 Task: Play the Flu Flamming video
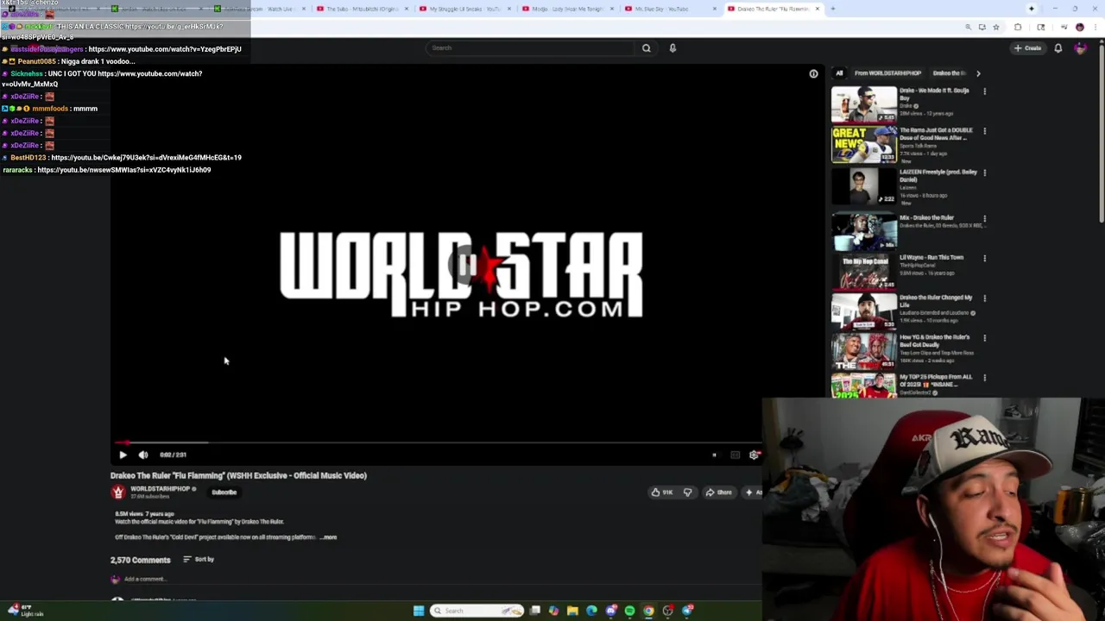coord(123,455)
